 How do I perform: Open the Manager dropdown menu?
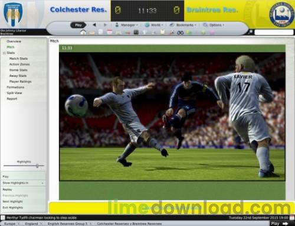(126, 25)
